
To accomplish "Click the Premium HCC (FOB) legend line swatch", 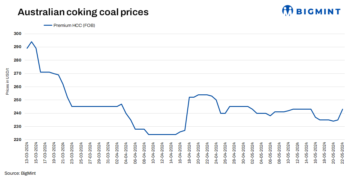I will pyautogui.click(x=48, y=25).
